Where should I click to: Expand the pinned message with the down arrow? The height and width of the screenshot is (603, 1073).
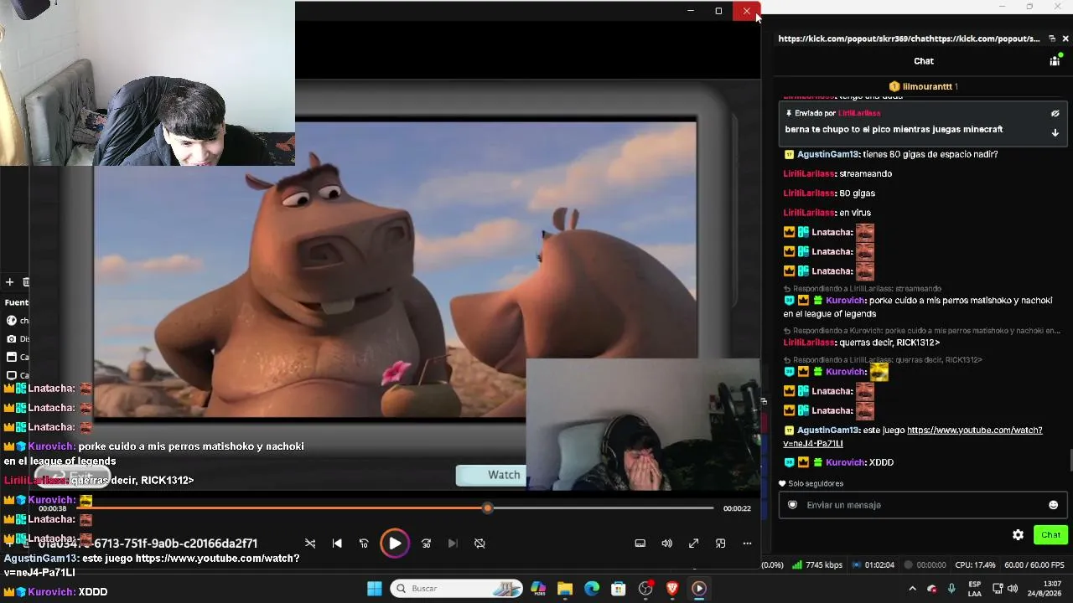click(x=1055, y=132)
